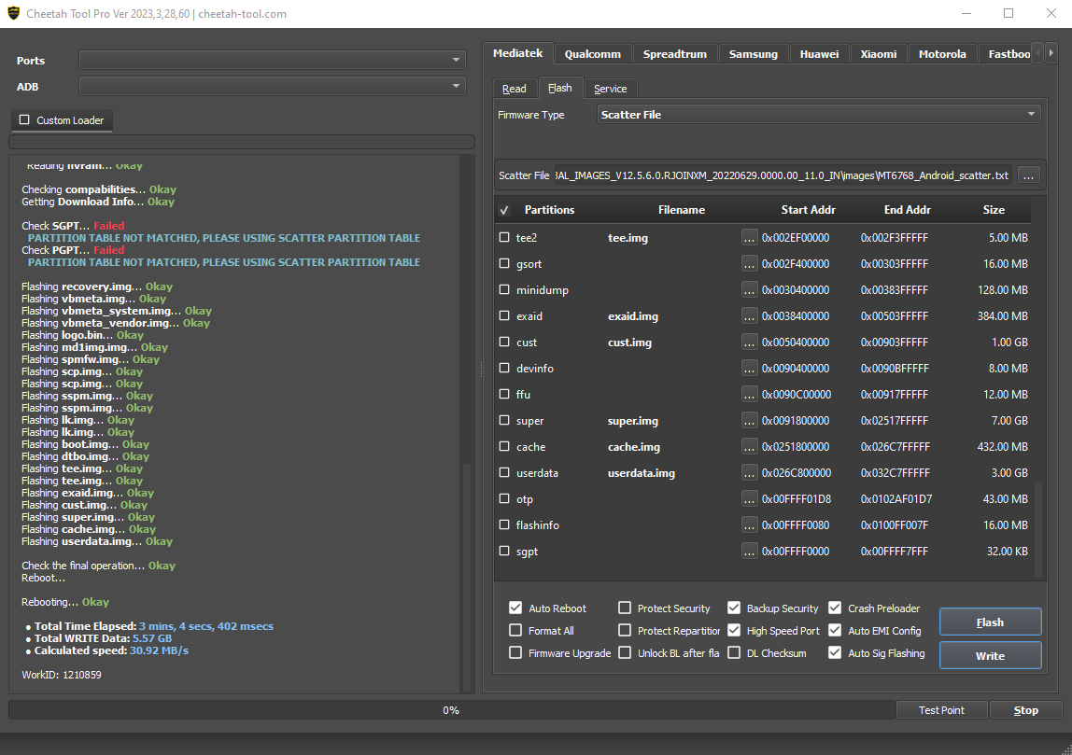Open file browse button for ffu partition
1072x755 pixels.
(x=749, y=394)
